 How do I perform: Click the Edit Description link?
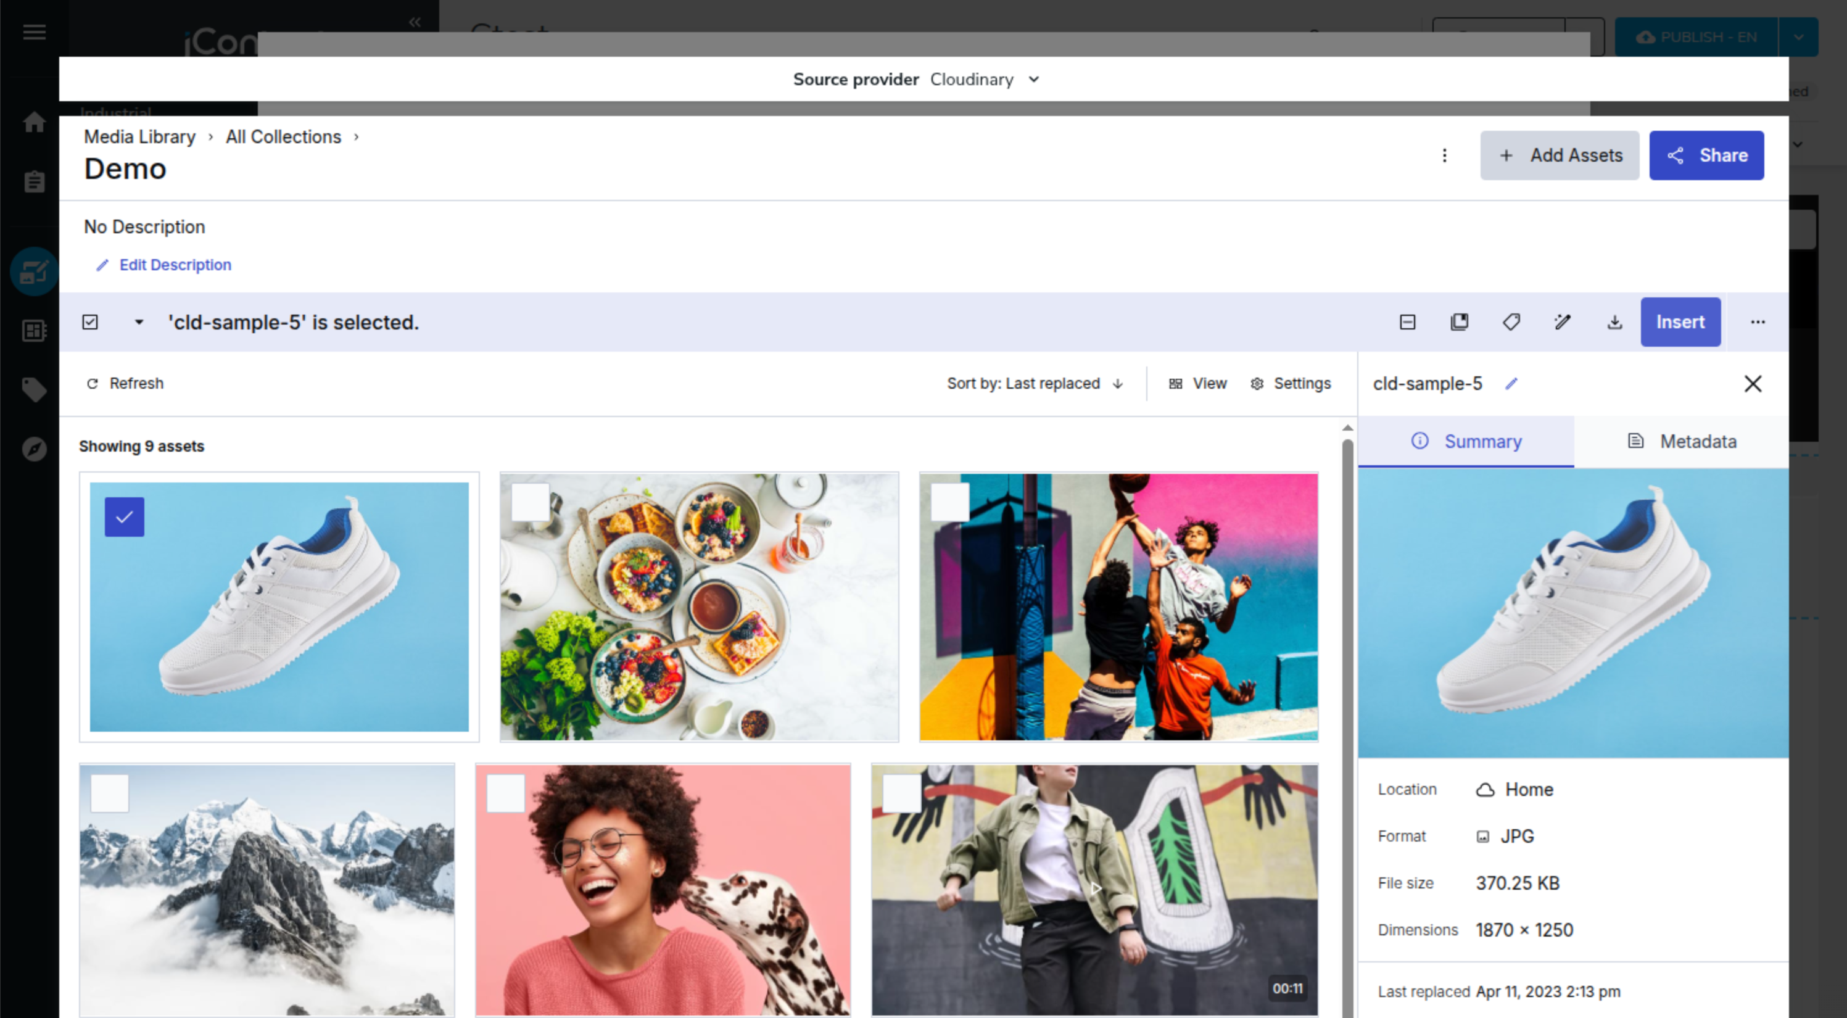175,265
